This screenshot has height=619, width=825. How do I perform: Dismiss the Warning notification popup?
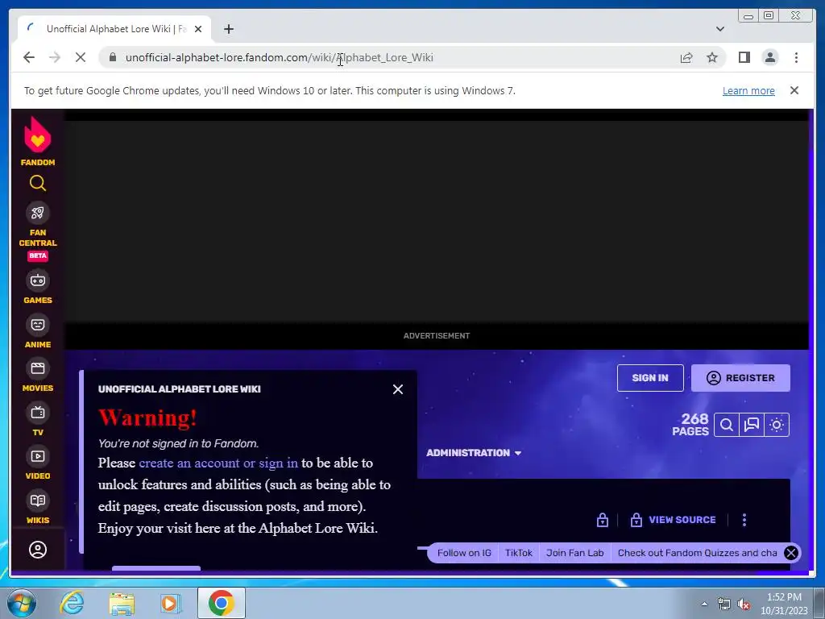pyautogui.click(x=398, y=389)
